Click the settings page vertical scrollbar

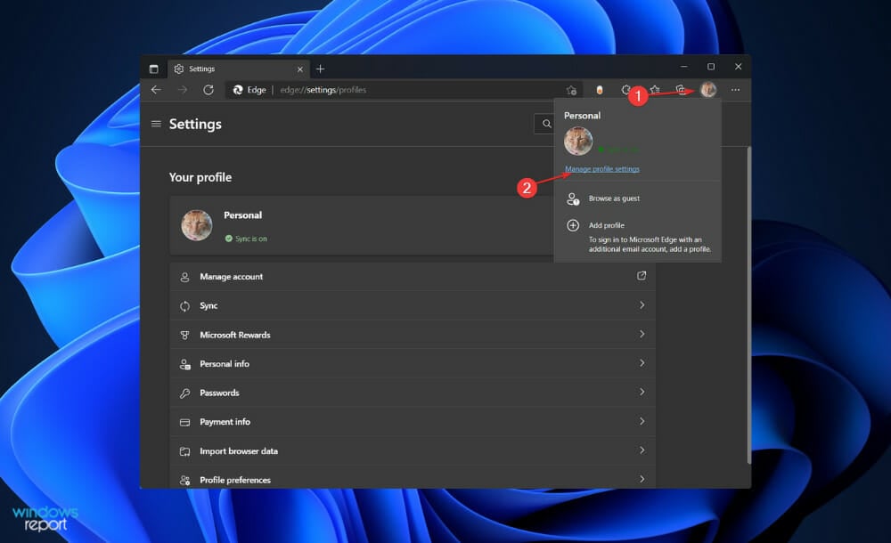click(x=749, y=305)
